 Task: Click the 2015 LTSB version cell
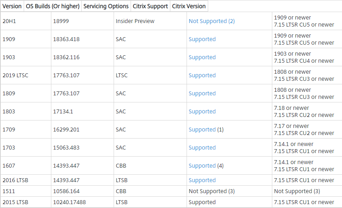click(x=26, y=202)
